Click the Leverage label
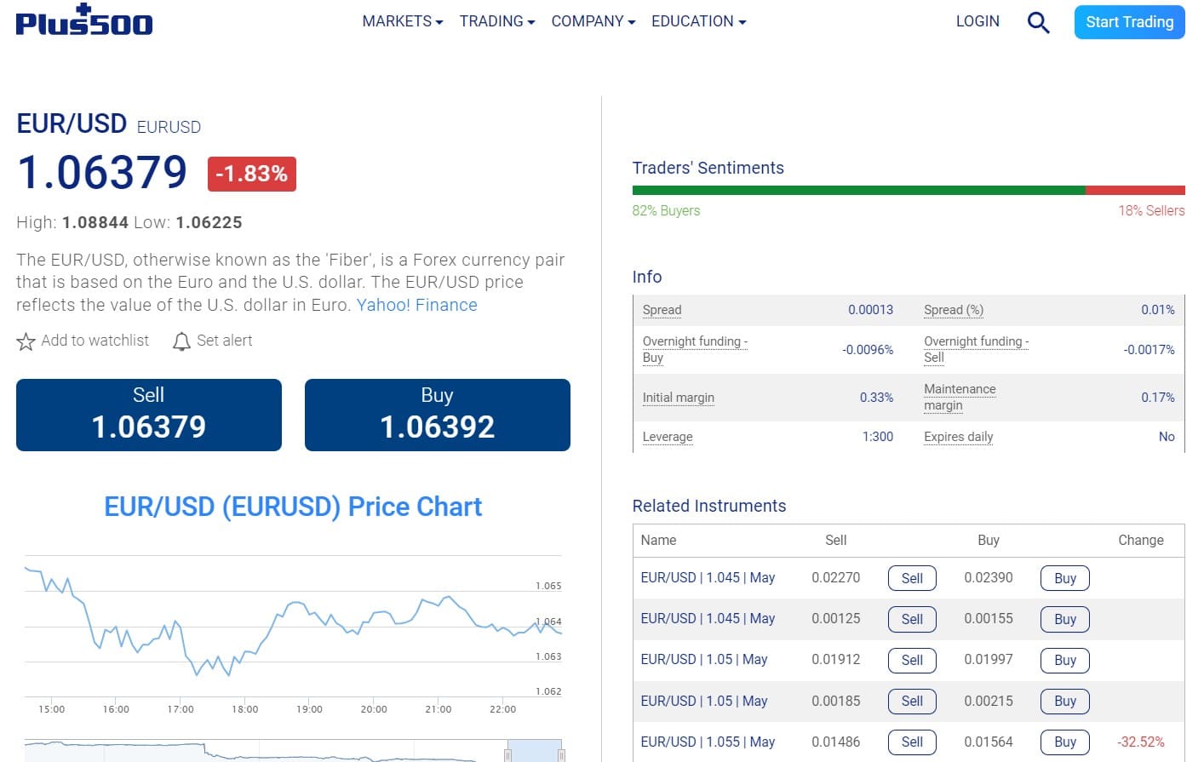Screen dimensions: 1204x762 (x=668, y=437)
